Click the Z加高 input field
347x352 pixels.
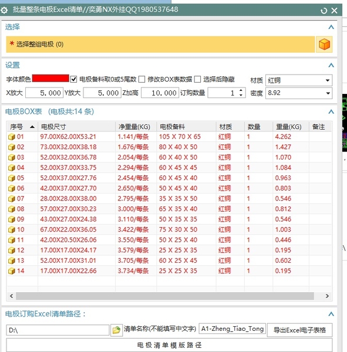pyautogui.click(x=160, y=93)
